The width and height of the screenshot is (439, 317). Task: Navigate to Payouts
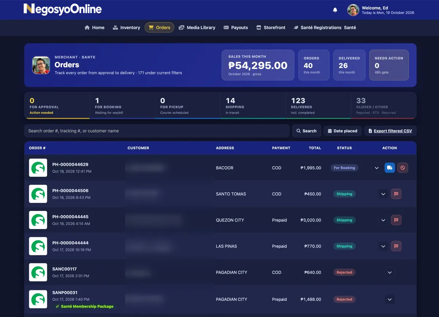pyautogui.click(x=236, y=28)
